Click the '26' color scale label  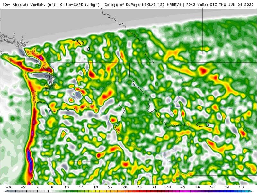[x=125, y=187]
